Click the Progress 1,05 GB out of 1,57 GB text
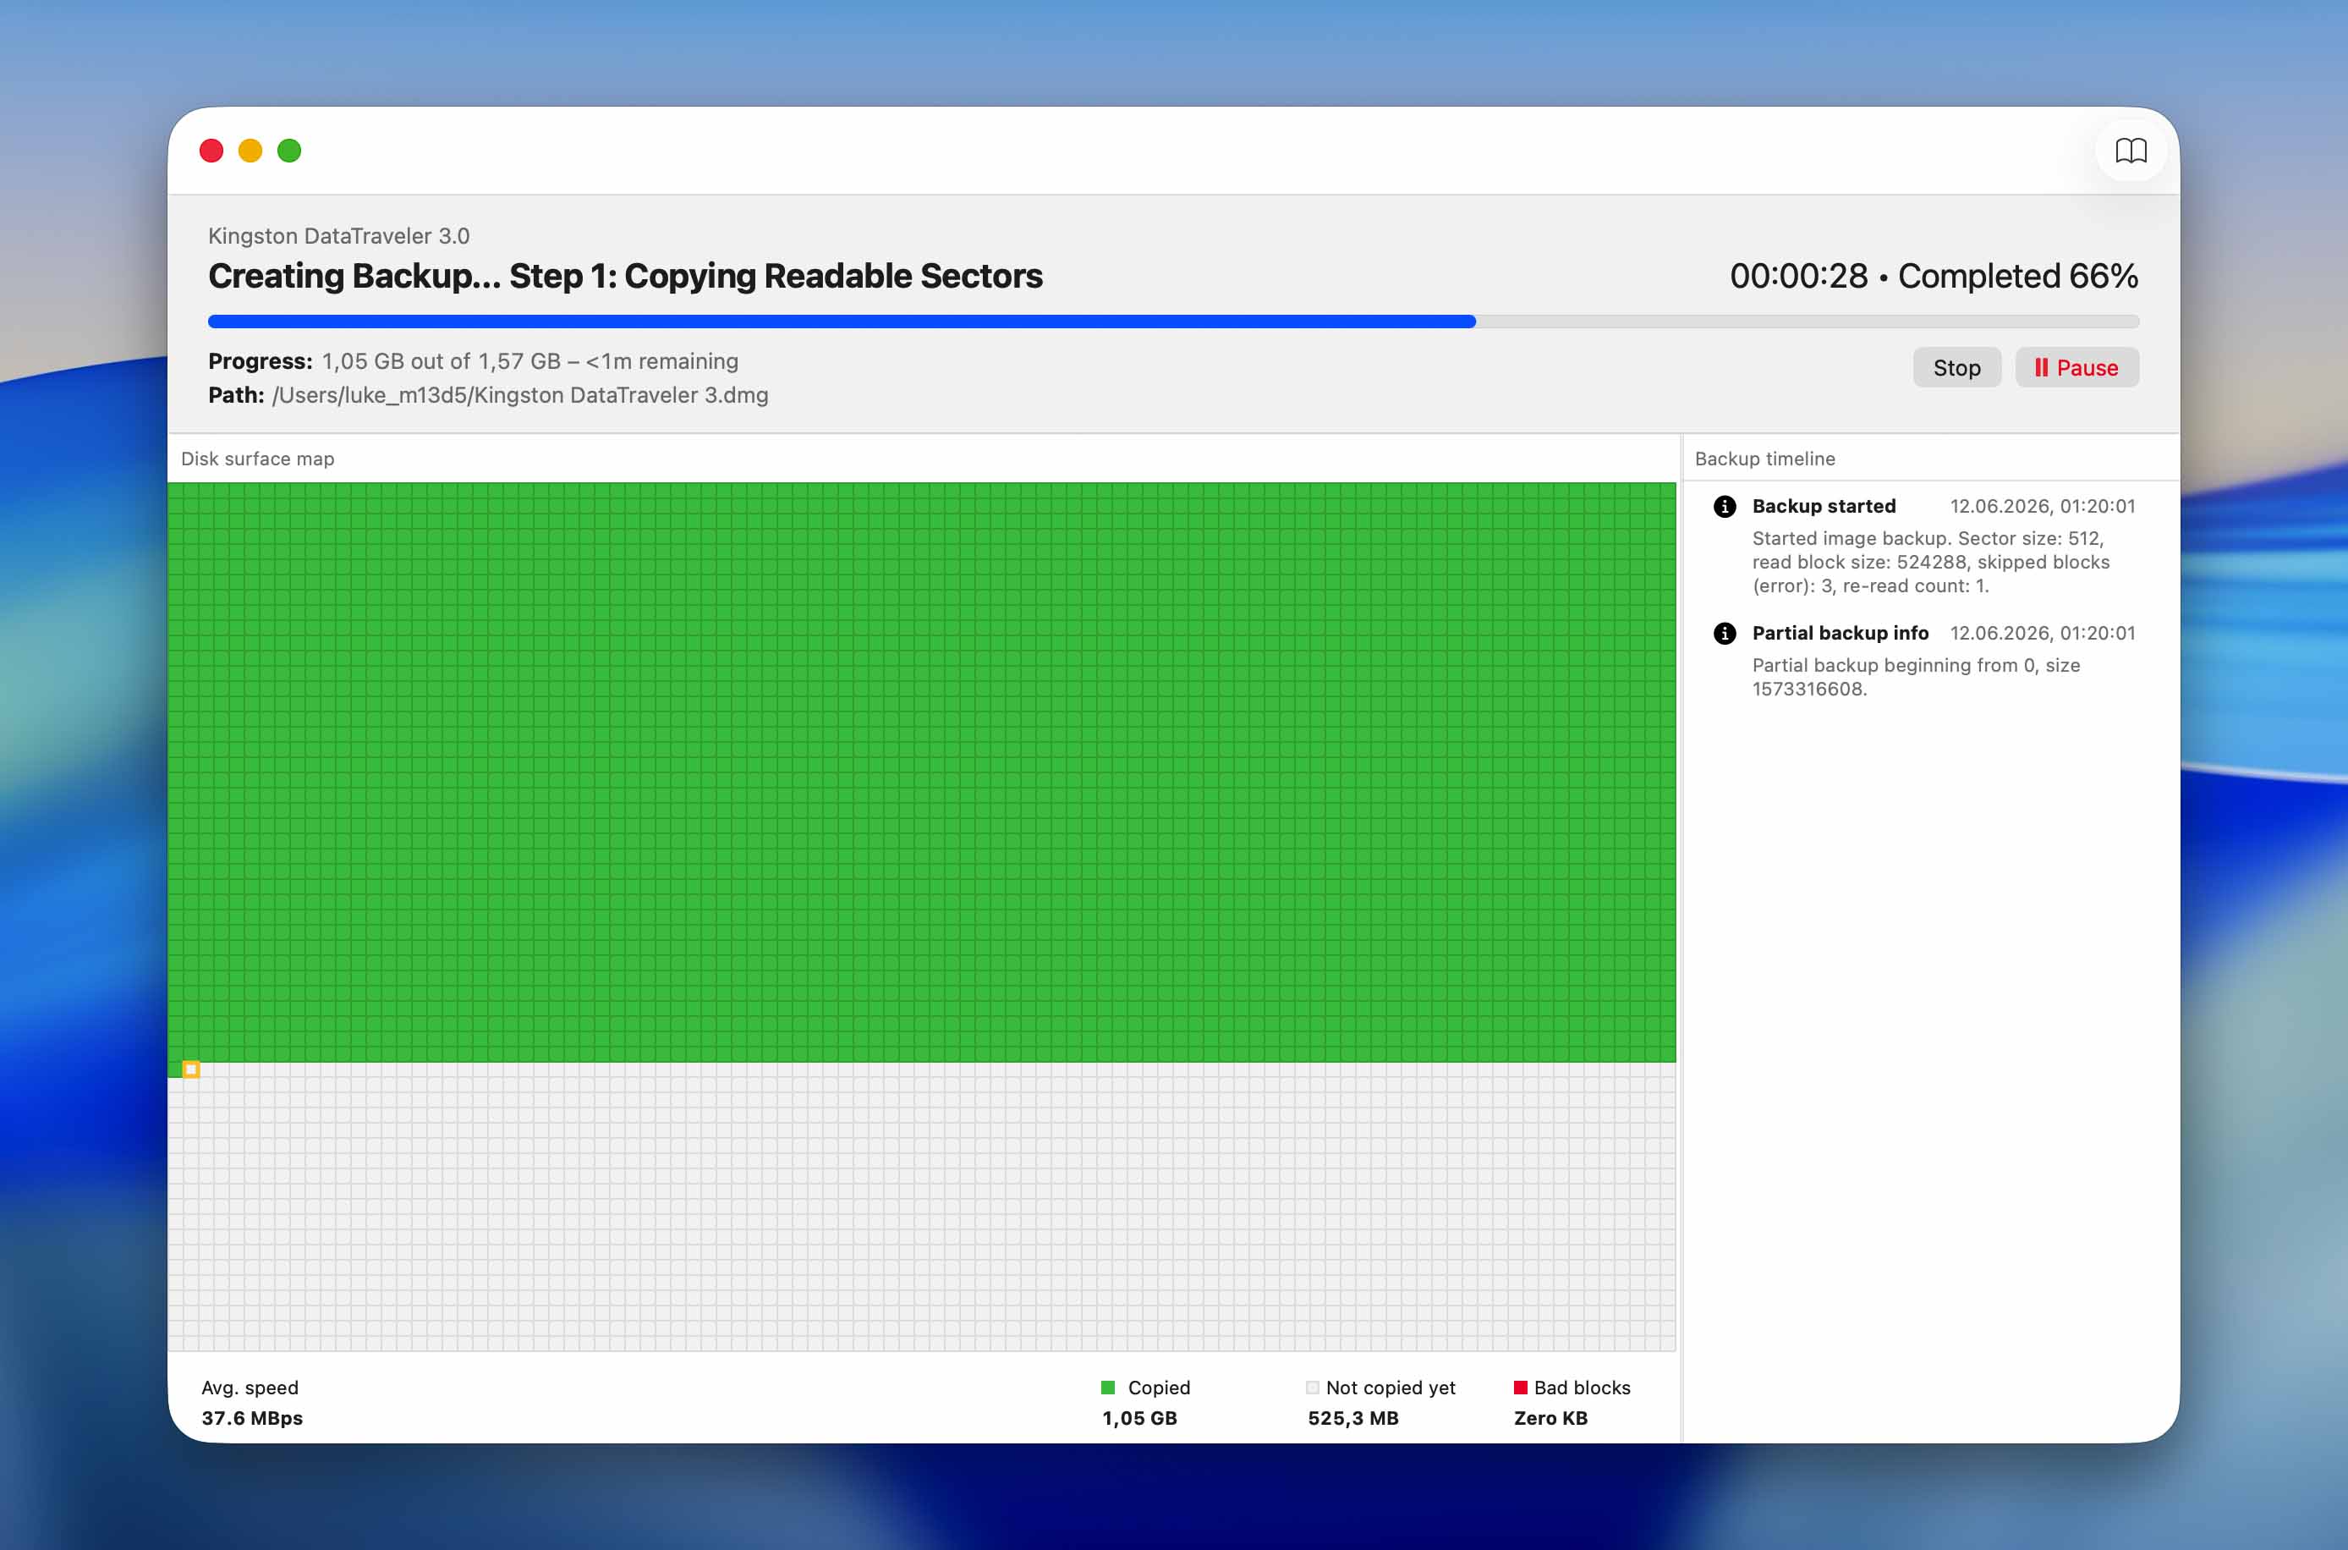The image size is (2348, 1550). pyautogui.click(x=474, y=362)
